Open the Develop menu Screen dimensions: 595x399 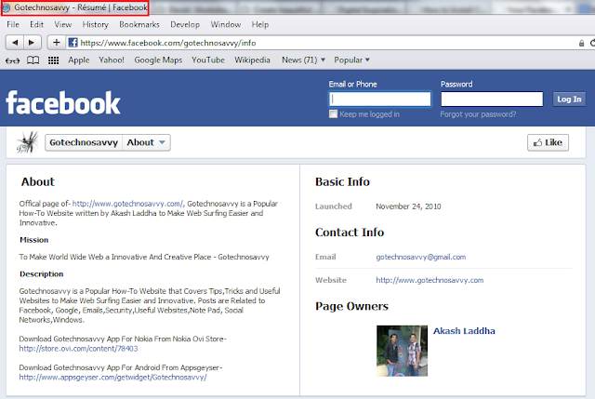185,25
